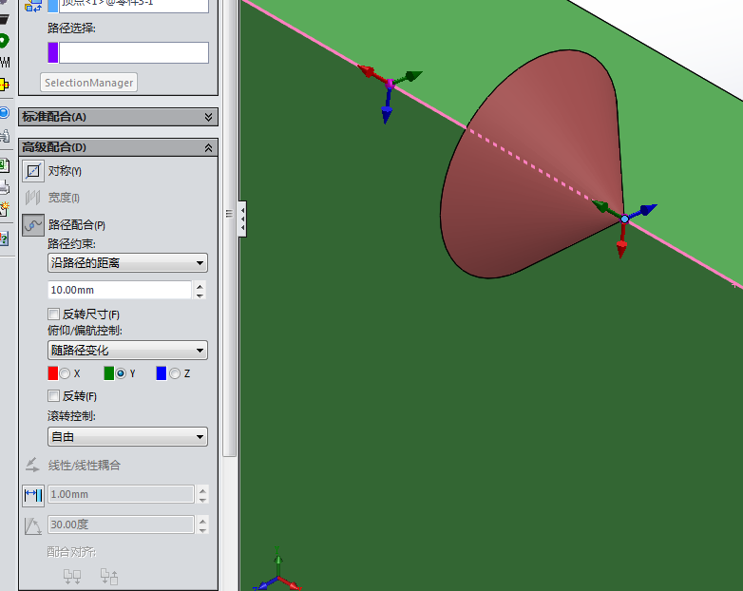Select the 宽度(I) width mate icon

[33, 198]
